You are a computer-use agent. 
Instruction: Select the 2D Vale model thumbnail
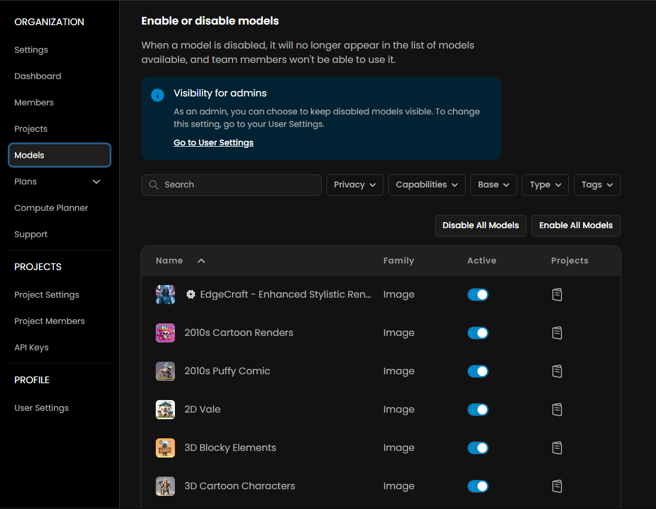(165, 410)
